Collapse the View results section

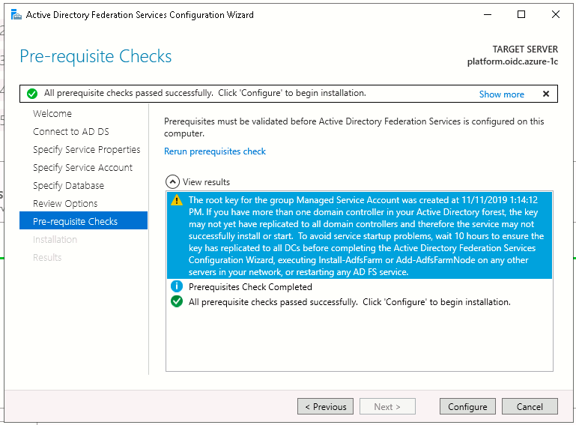click(172, 181)
